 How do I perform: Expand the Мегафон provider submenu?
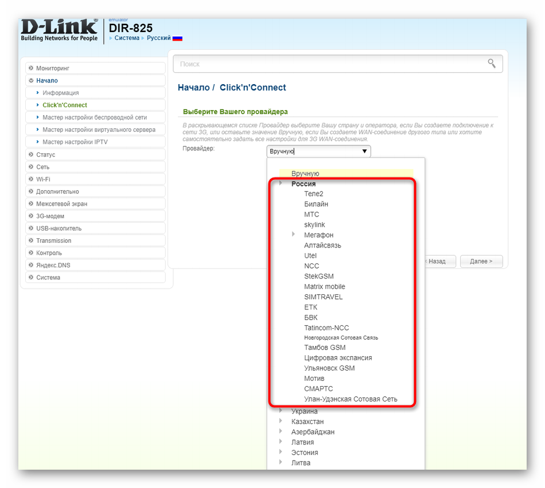pos(294,235)
